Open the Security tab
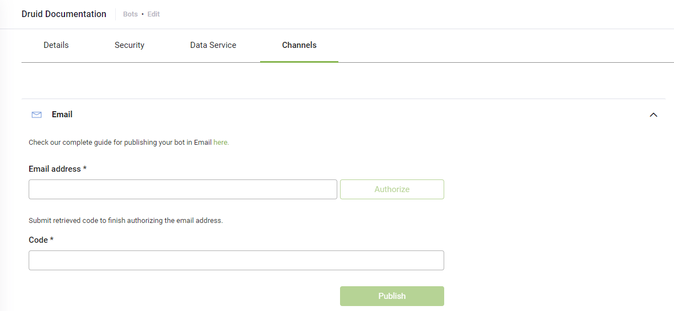Image resolution: width=674 pixels, height=311 pixels. (130, 45)
